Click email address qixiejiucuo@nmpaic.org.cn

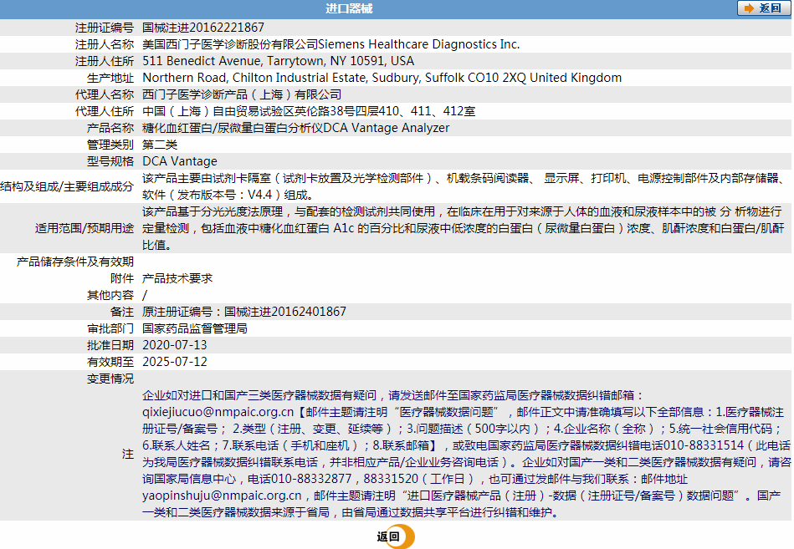[218, 412]
